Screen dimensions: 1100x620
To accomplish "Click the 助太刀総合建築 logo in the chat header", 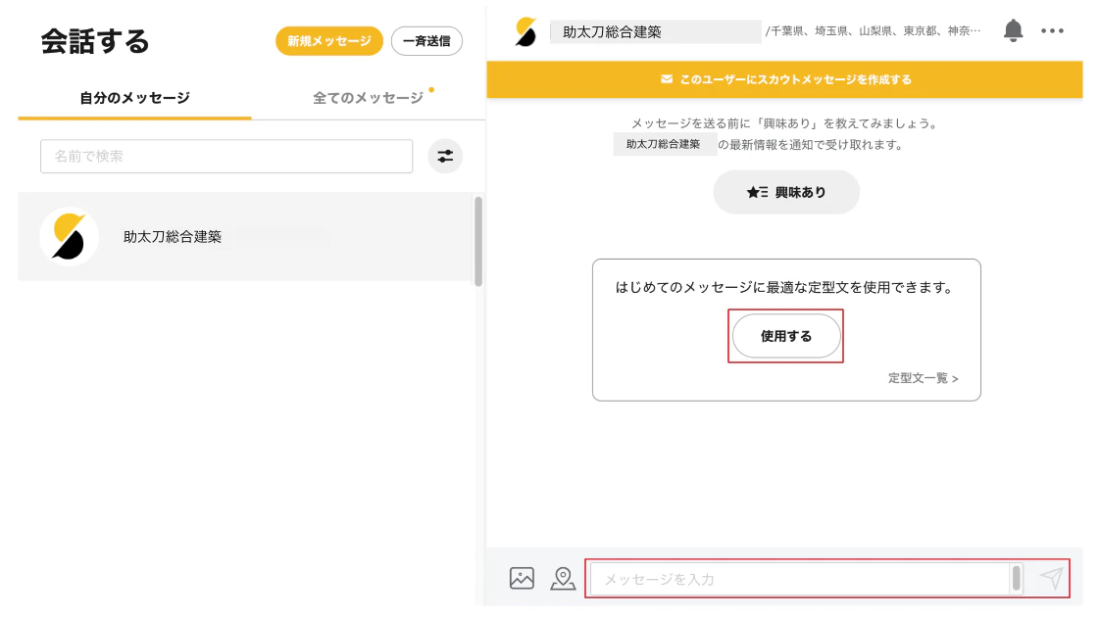I will 526,32.
